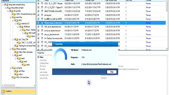Collapse the Misc properties group

[x=38, y=57]
